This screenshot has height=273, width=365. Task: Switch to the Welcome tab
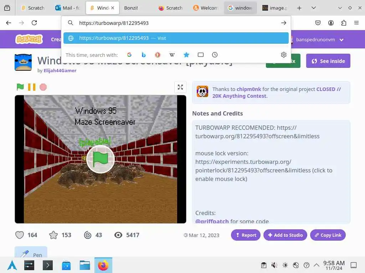click(x=206, y=8)
